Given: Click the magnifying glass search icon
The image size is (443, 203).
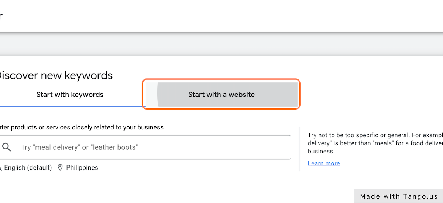Looking at the screenshot, I should click(x=7, y=147).
